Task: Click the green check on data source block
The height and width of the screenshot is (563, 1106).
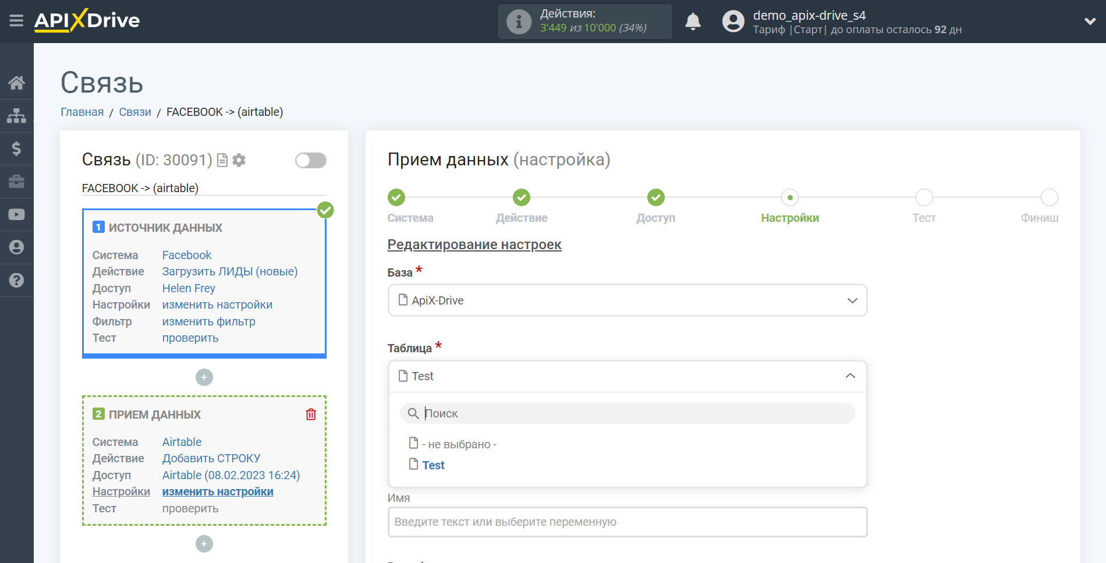Action: point(325,210)
